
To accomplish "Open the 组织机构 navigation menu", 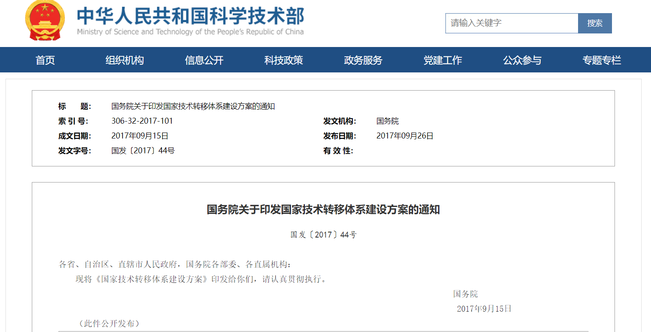I will tap(125, 60).
